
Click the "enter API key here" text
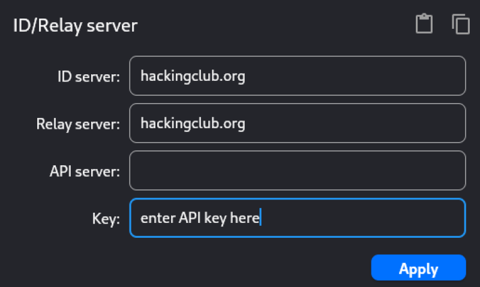tap(200, 218)
